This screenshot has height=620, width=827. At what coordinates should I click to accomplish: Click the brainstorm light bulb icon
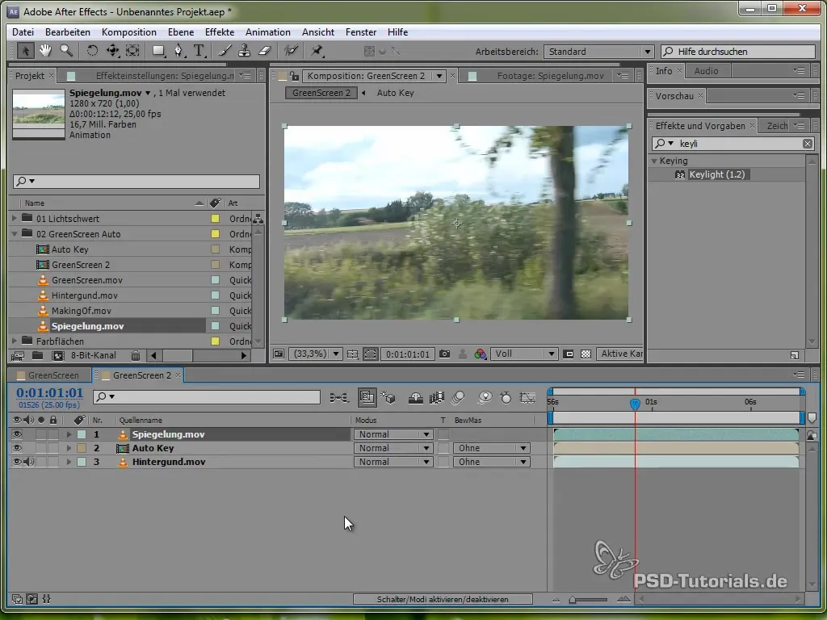coord(485,398)
